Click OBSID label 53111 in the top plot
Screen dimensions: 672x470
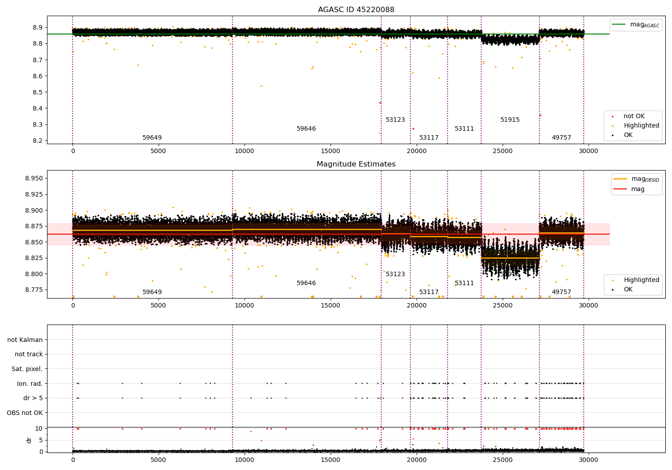click(465, 129)
